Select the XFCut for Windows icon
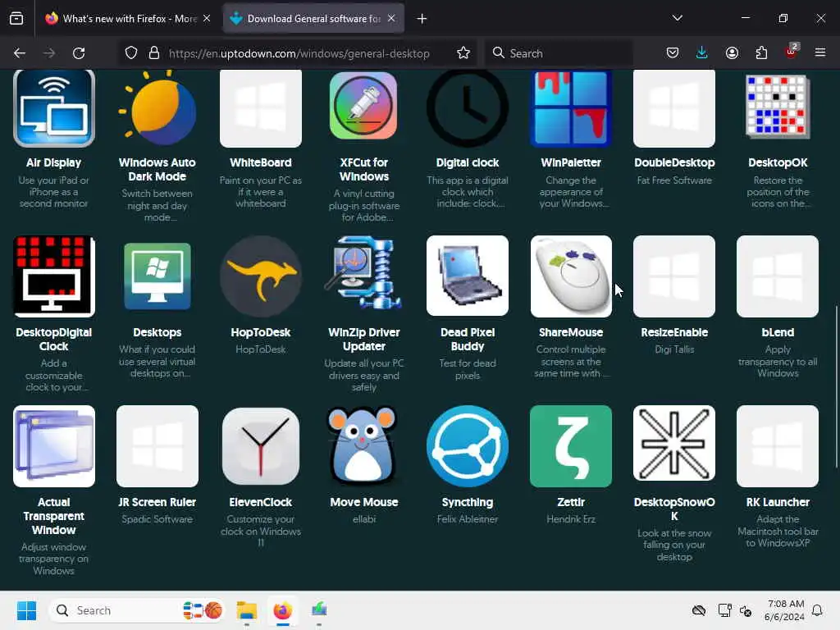The image size is (840, 630). click(363, 106)
